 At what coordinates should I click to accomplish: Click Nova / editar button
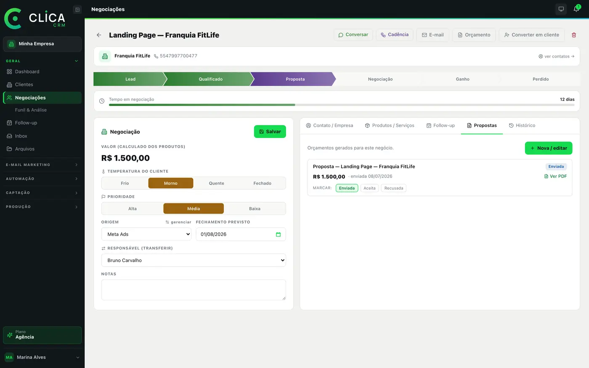(549, 148)
